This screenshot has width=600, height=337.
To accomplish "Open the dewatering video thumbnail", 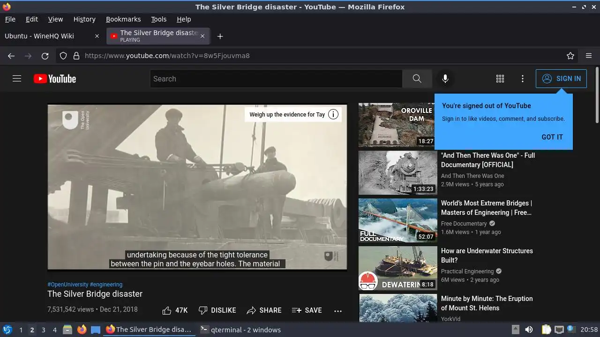I will (x=397, y=268).
